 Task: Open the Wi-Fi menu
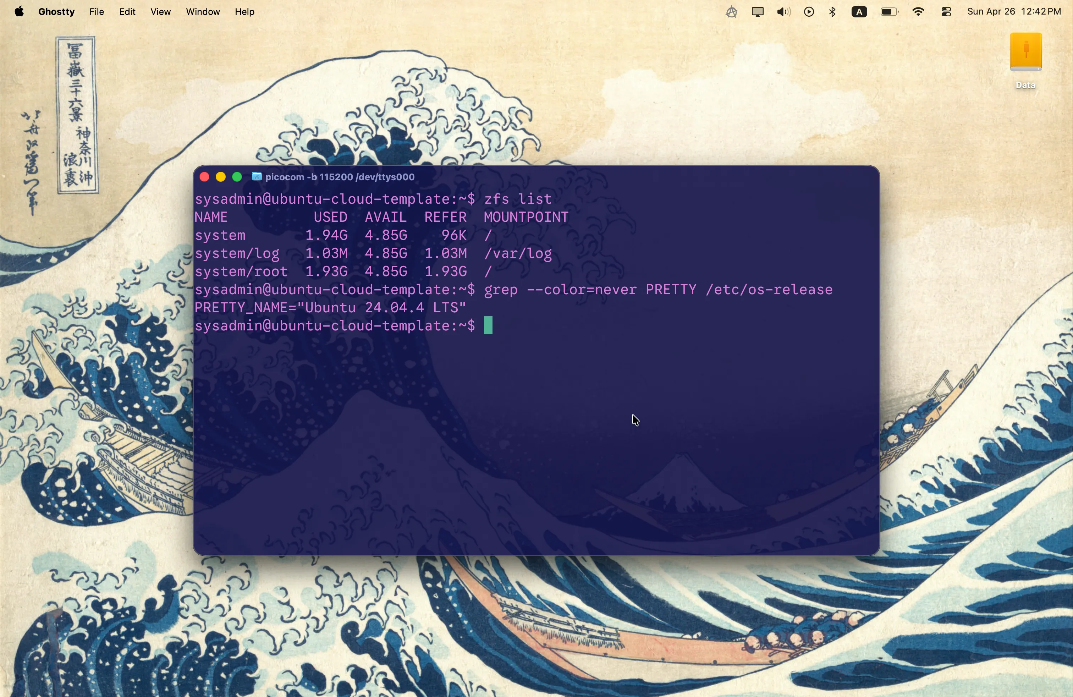pyautogui.click(x=918, y=12)
